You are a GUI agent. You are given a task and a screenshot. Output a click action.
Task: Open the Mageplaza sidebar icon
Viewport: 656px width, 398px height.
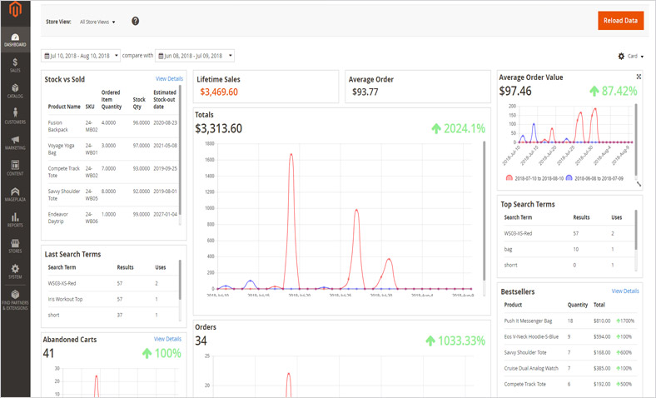pyautogui.click(x=15, y=194)
